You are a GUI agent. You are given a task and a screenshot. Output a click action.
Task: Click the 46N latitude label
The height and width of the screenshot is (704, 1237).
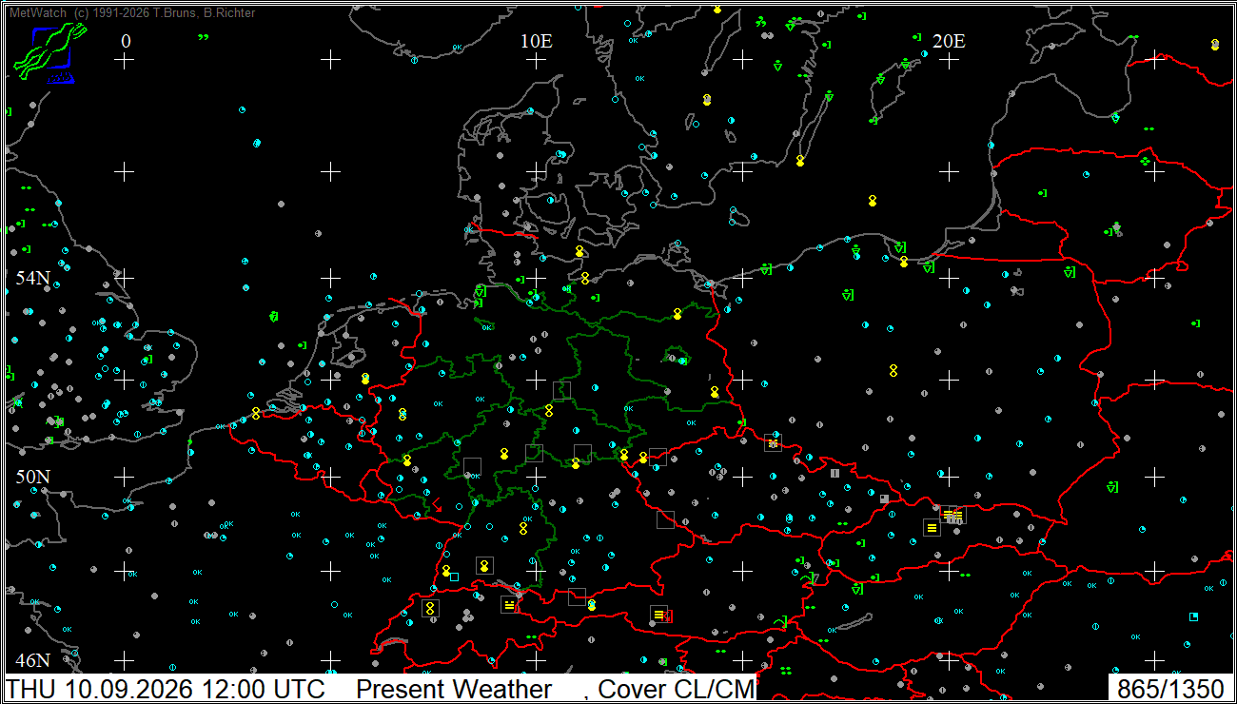32,660
